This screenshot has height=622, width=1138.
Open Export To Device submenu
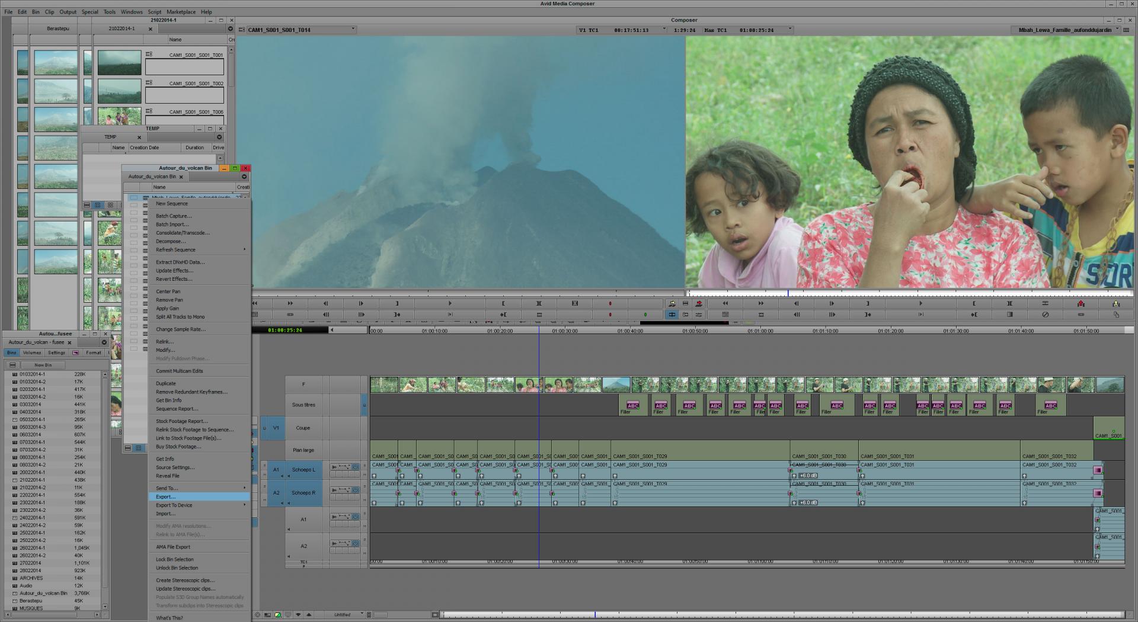(x=199, y=505)
